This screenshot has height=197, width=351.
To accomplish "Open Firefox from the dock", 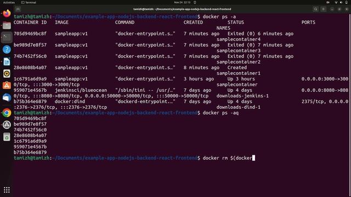I will 7,13.
